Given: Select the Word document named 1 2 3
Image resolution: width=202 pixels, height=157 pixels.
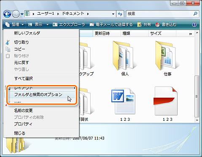Looking at the screenshot, I should [x=123, y=101].
